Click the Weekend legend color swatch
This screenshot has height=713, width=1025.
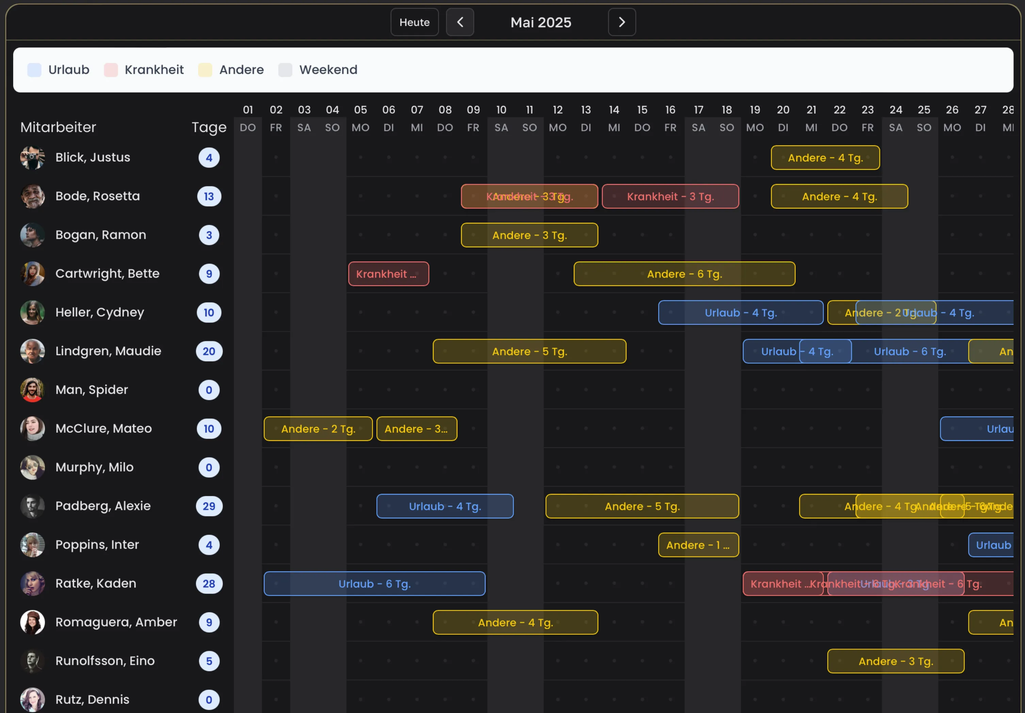285,70
